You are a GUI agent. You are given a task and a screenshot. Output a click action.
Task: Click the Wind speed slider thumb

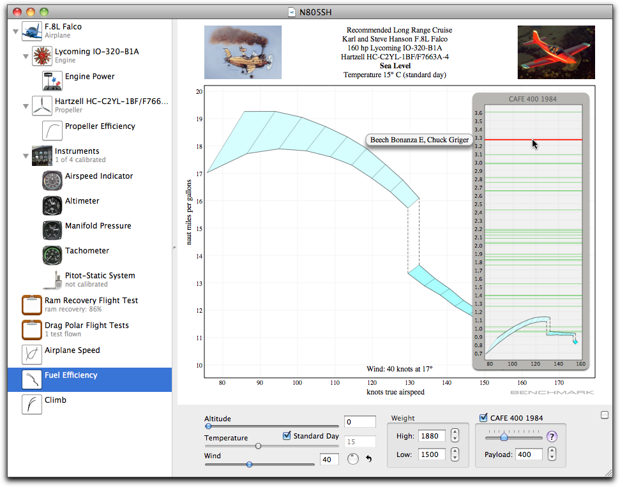click(249, 465)
